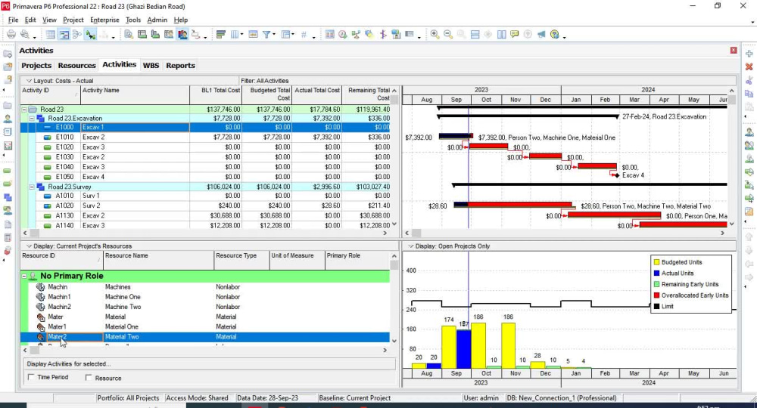Screen dimensions: 757x408
Task: Toggle the Resource Usage Profile icon
Action: [182, 34]
